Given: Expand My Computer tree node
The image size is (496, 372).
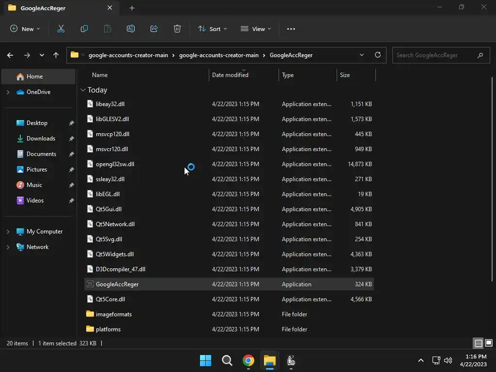Looking at the screenshot, I should pyautogui.click(x=8, y=232).
